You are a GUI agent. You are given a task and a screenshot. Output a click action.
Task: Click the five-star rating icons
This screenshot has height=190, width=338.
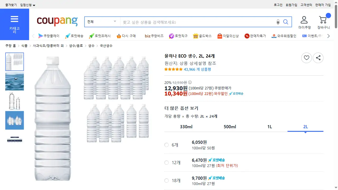tap(173, 69)
